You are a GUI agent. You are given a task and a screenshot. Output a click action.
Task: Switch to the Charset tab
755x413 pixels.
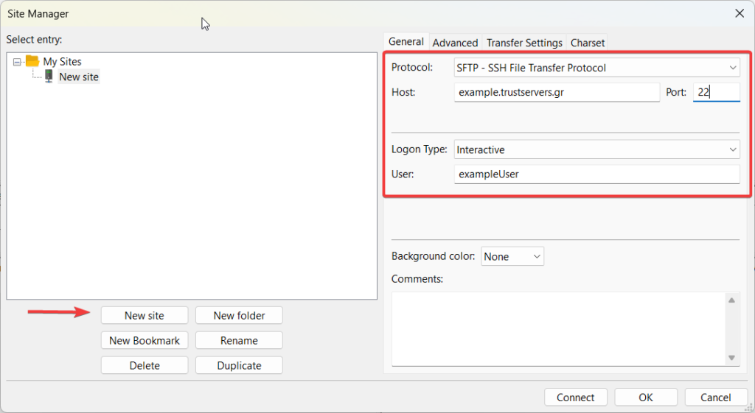coord(588,43)
